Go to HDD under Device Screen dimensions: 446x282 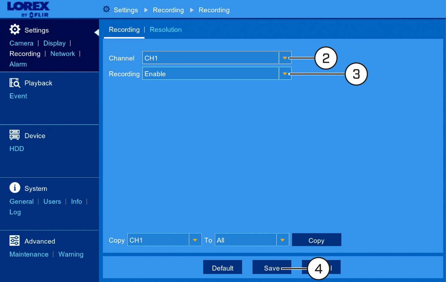point(17,149)
